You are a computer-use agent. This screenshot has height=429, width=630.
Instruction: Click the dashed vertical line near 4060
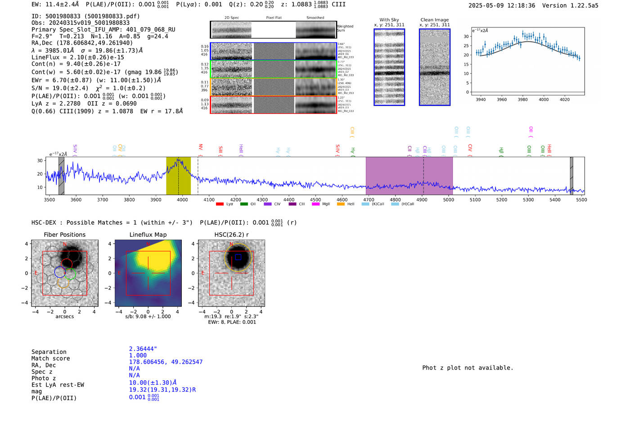198,176
